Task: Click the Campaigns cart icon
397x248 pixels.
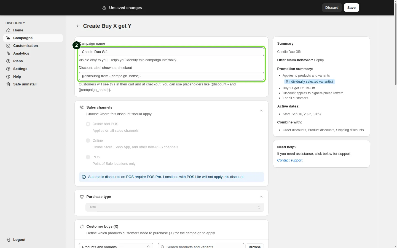Action: click(x=8, y=38)
